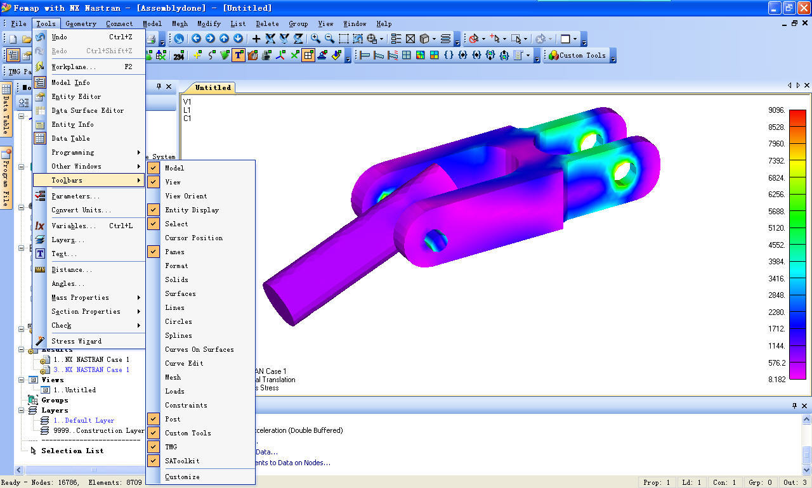Click the Zoom In magnifier icon
The height and width of the screenshot is (488, 812).
pos(315,39)
